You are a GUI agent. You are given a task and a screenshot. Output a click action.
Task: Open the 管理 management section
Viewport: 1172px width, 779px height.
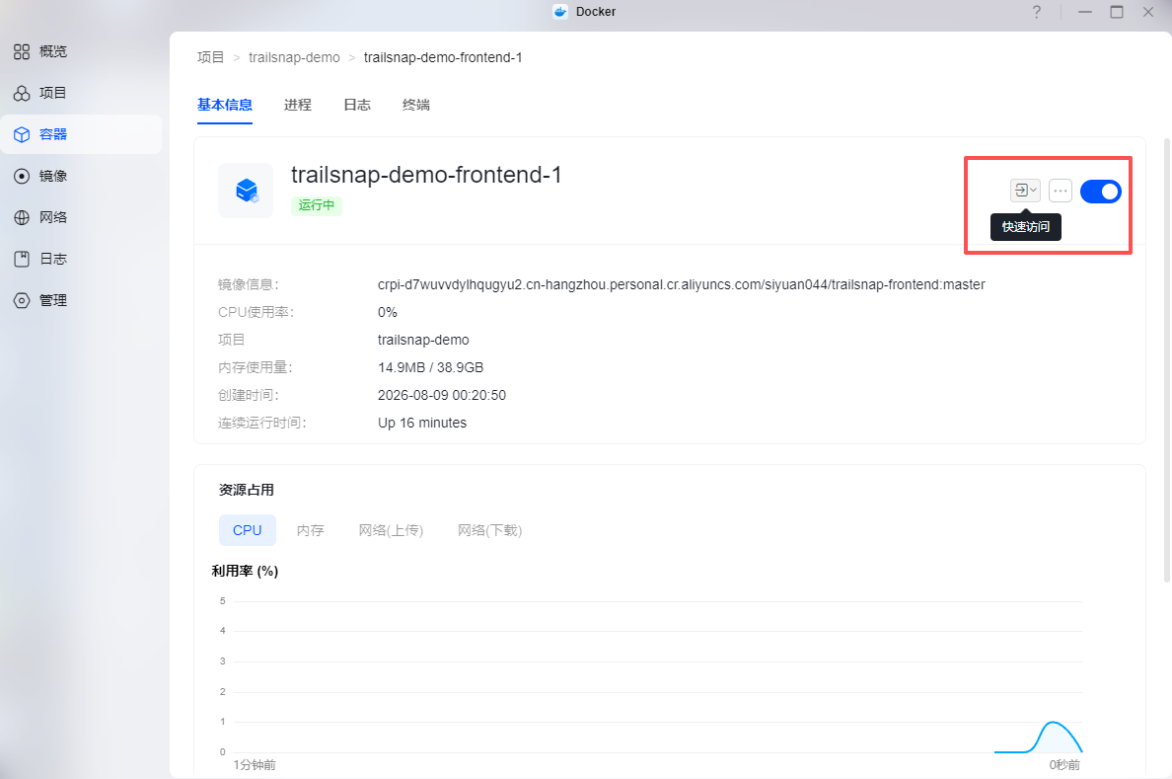click(x=52, y=301)
